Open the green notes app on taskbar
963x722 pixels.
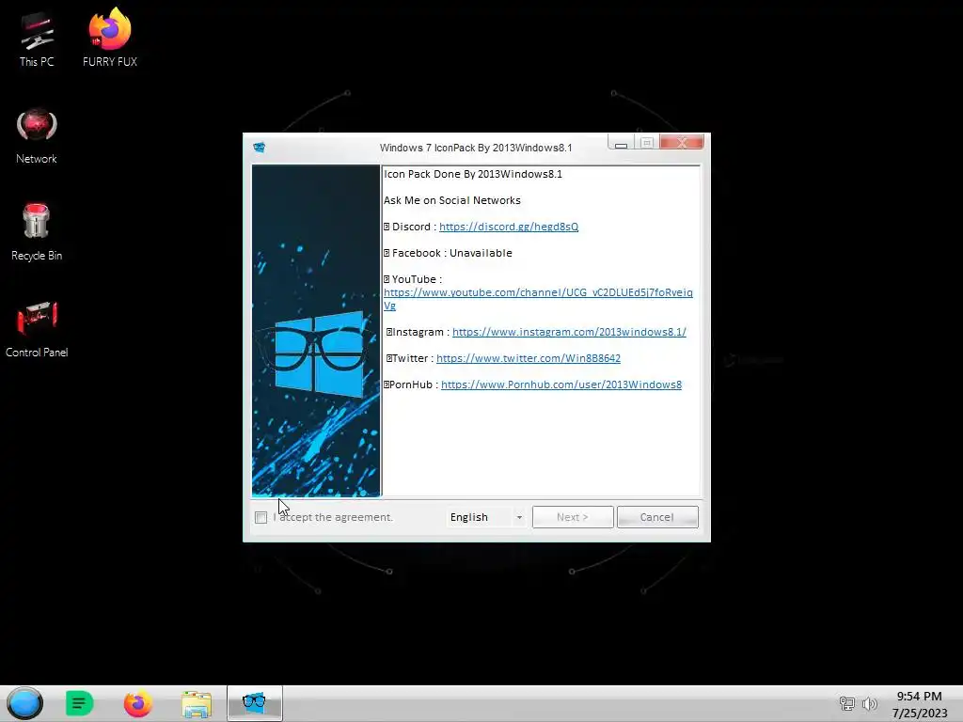point(79,703)
